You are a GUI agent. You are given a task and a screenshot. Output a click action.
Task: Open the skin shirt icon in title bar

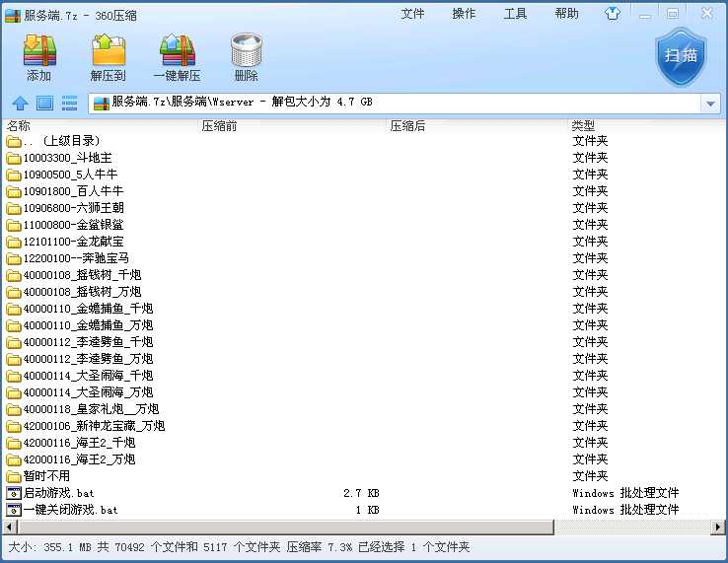point(613,14)
